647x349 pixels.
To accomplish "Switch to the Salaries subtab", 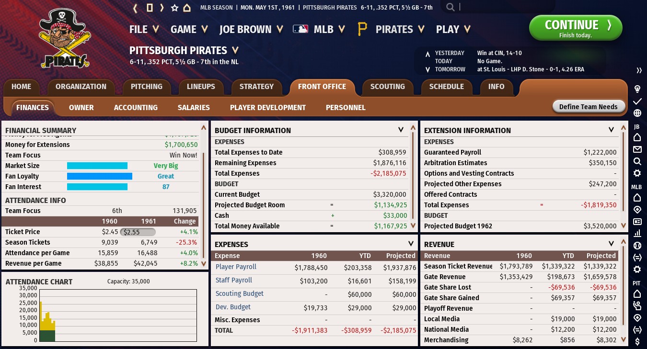I will 194,108.
